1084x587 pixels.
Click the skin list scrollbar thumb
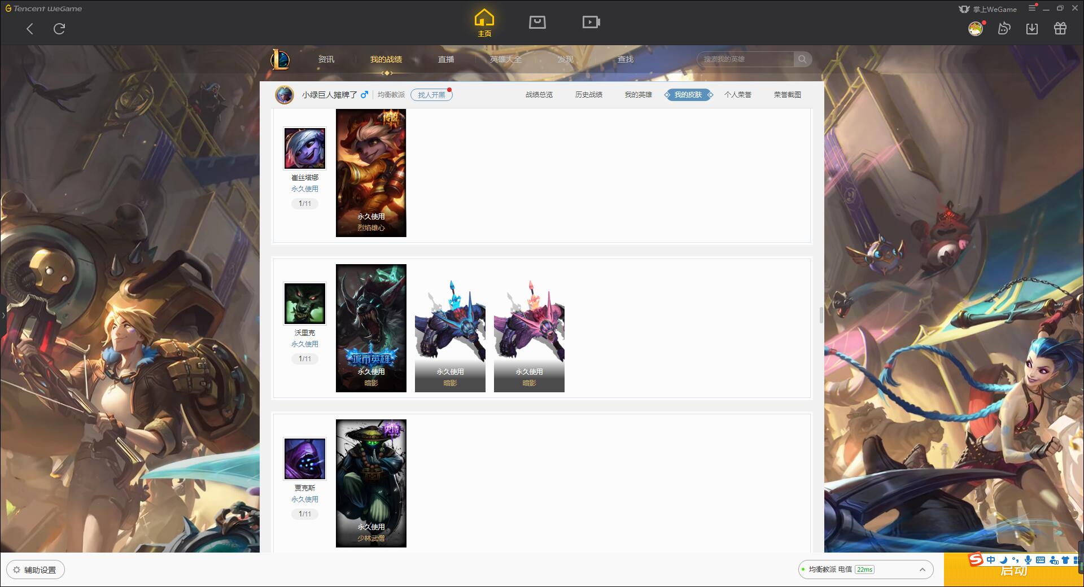[x=821, y=315]
